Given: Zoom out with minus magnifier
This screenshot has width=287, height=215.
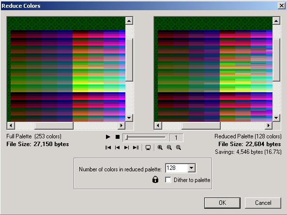Looking at the screenshot, I should click(169, 148).
